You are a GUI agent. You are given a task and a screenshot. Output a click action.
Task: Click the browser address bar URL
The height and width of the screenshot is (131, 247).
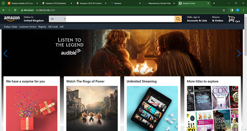[x=45, y=10]
